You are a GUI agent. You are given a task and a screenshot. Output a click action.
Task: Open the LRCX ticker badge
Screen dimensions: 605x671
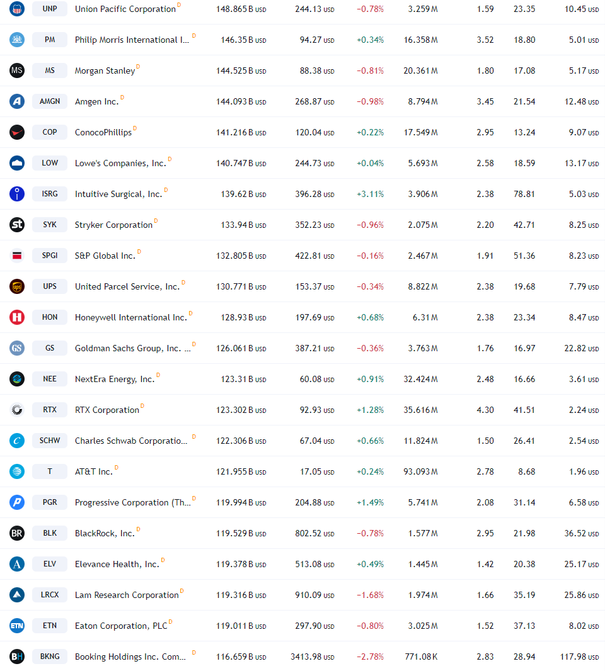pyautogui.click(x=50, y=594)
